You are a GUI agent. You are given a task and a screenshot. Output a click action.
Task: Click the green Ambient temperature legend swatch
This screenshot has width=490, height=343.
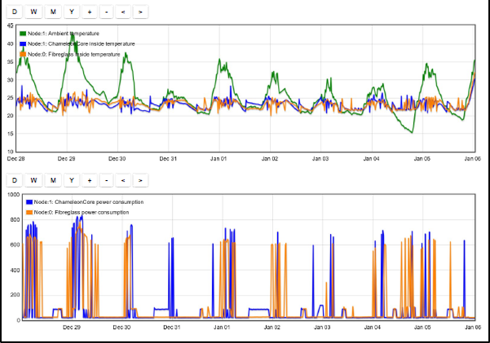23,33
